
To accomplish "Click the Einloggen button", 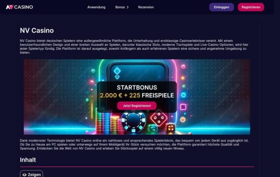I will pyautogui.click(x=221, y=7).
